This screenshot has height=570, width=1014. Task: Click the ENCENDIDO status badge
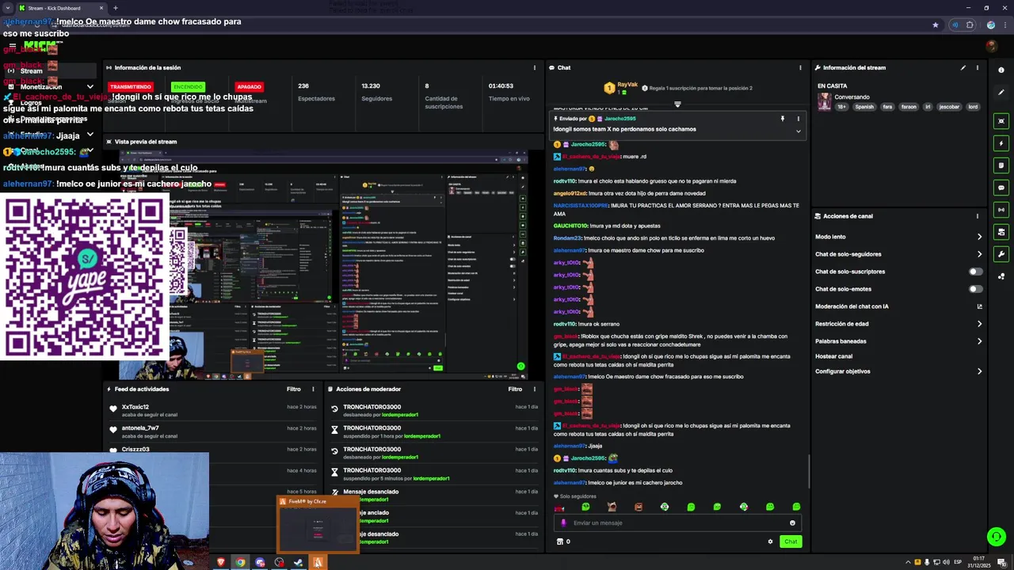click(x=189, y=86)
